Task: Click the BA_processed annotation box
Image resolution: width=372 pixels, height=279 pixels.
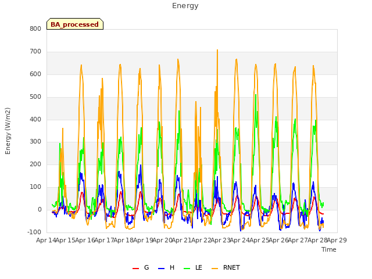Action: 75,24
